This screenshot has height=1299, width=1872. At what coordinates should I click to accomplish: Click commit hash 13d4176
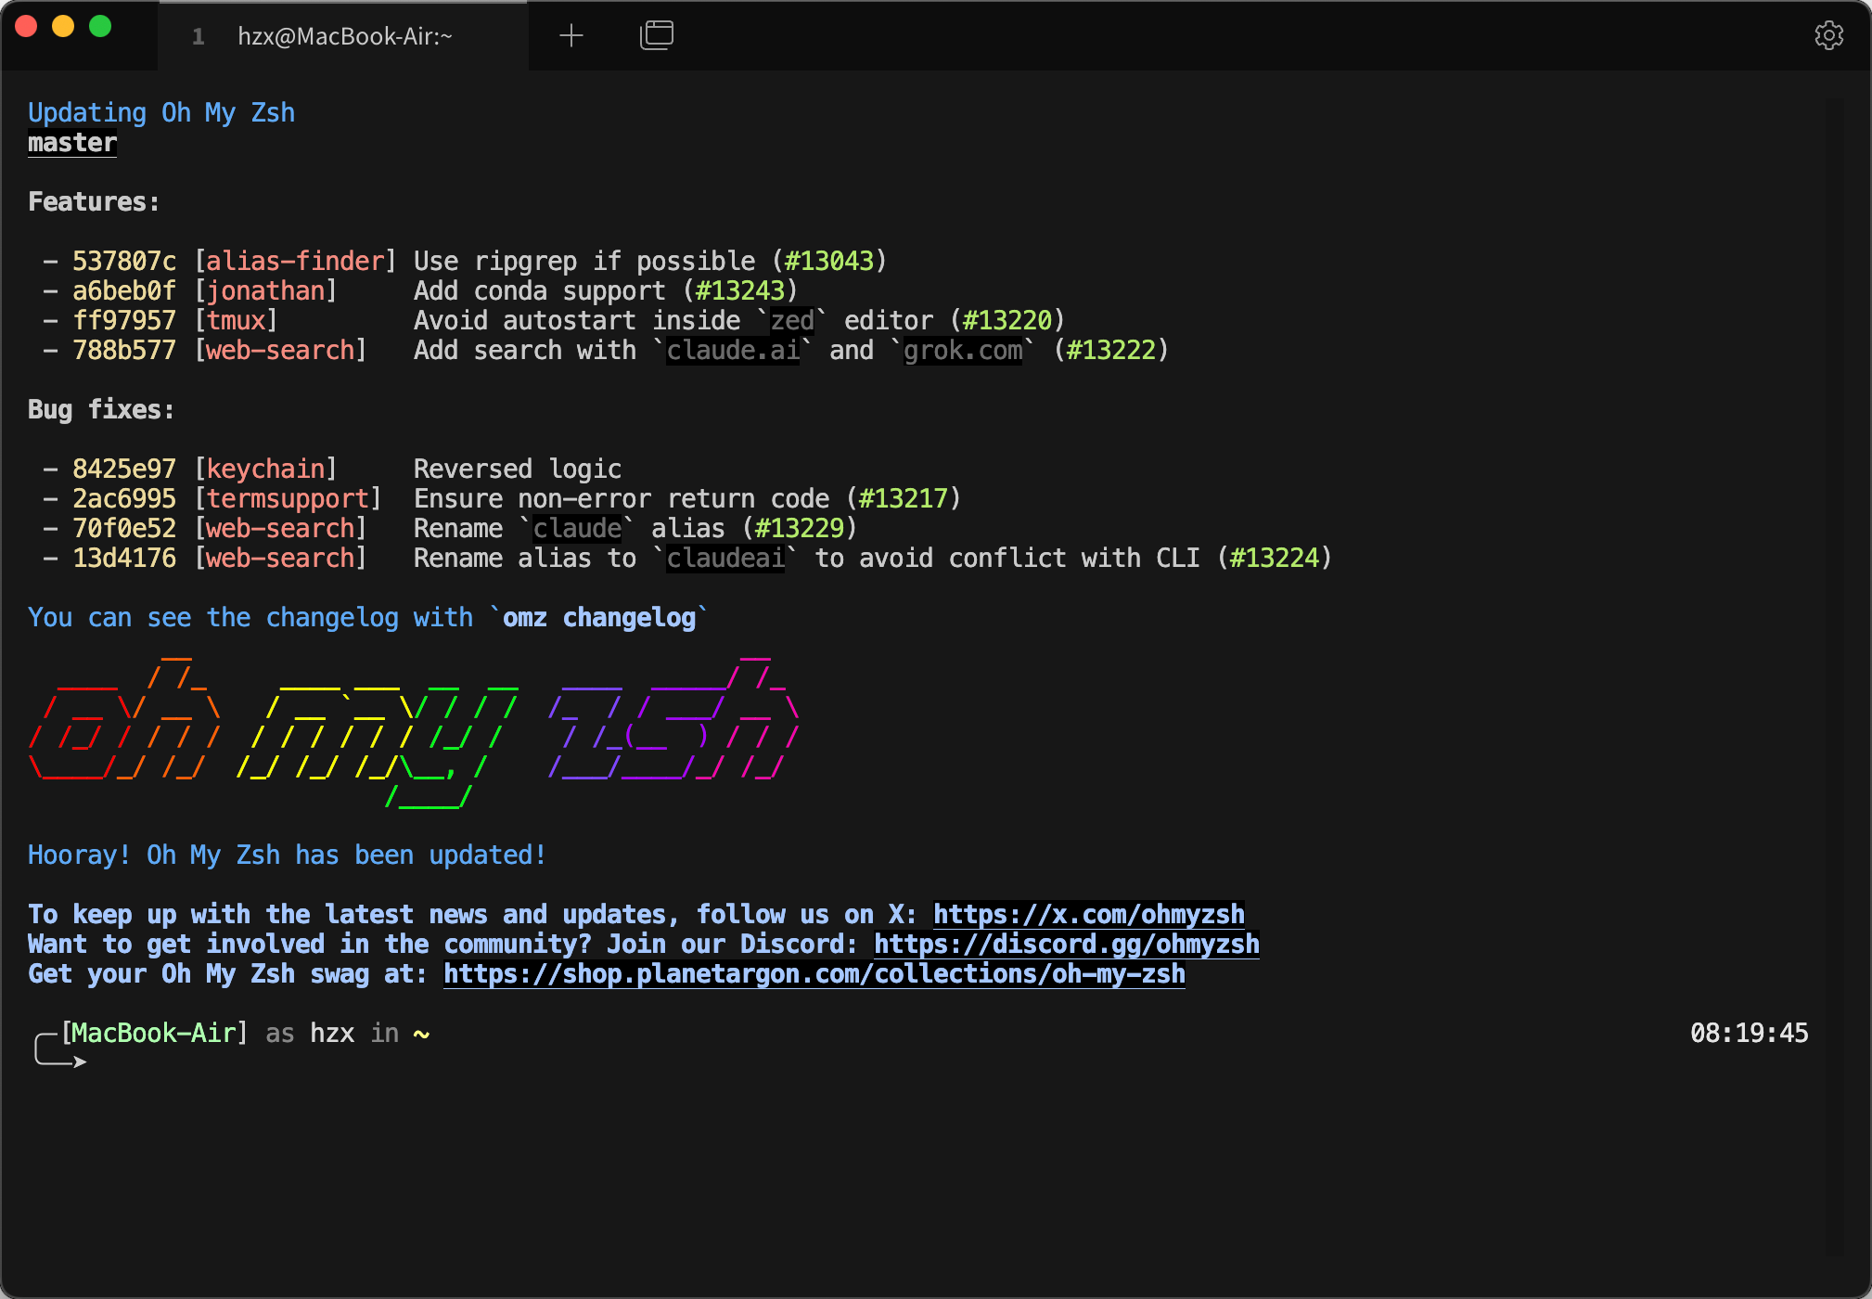pyautogui.click(x=124, y=559)
